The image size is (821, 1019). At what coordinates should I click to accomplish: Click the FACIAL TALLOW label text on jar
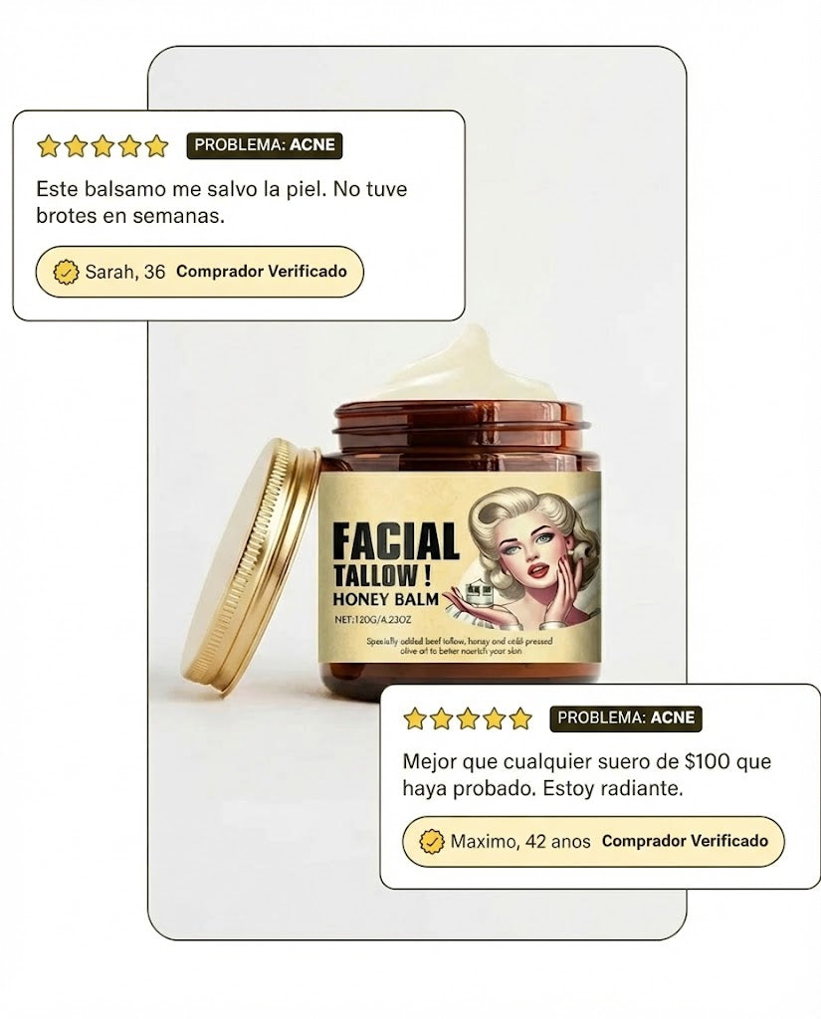pyautogui.click(x=396, y=553)
